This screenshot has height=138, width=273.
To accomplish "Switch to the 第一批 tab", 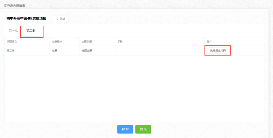I will [13, 31].
